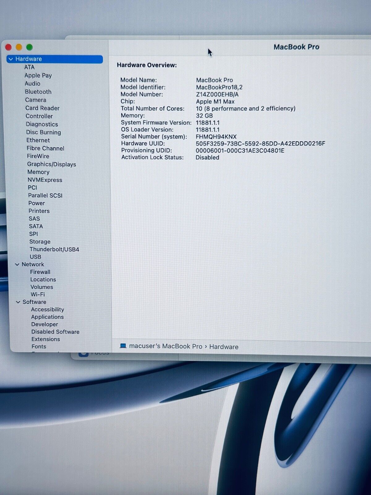
Task: Select ATA in the sidebar
Action: pos(29,67)
